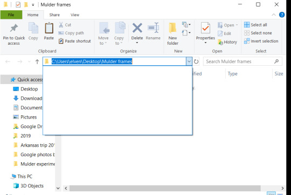Open the 2019 folder
Screen dimensions: 291x195
pyautogui.click(x=22, y=136)
